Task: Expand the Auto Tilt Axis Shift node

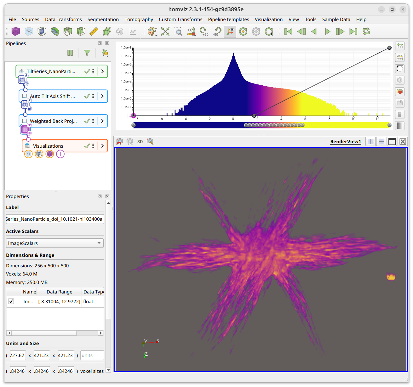Action: point(102,96)
